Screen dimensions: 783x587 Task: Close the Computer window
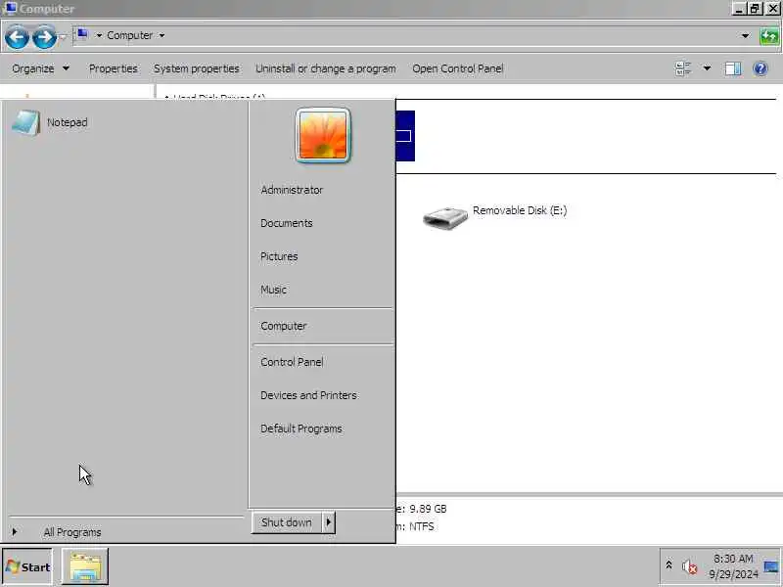[772, 8]
